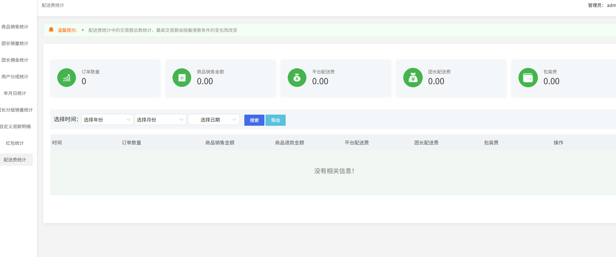
Task: Click the platform delivery fee money bag icon
Action: click(x=297, y=78)
